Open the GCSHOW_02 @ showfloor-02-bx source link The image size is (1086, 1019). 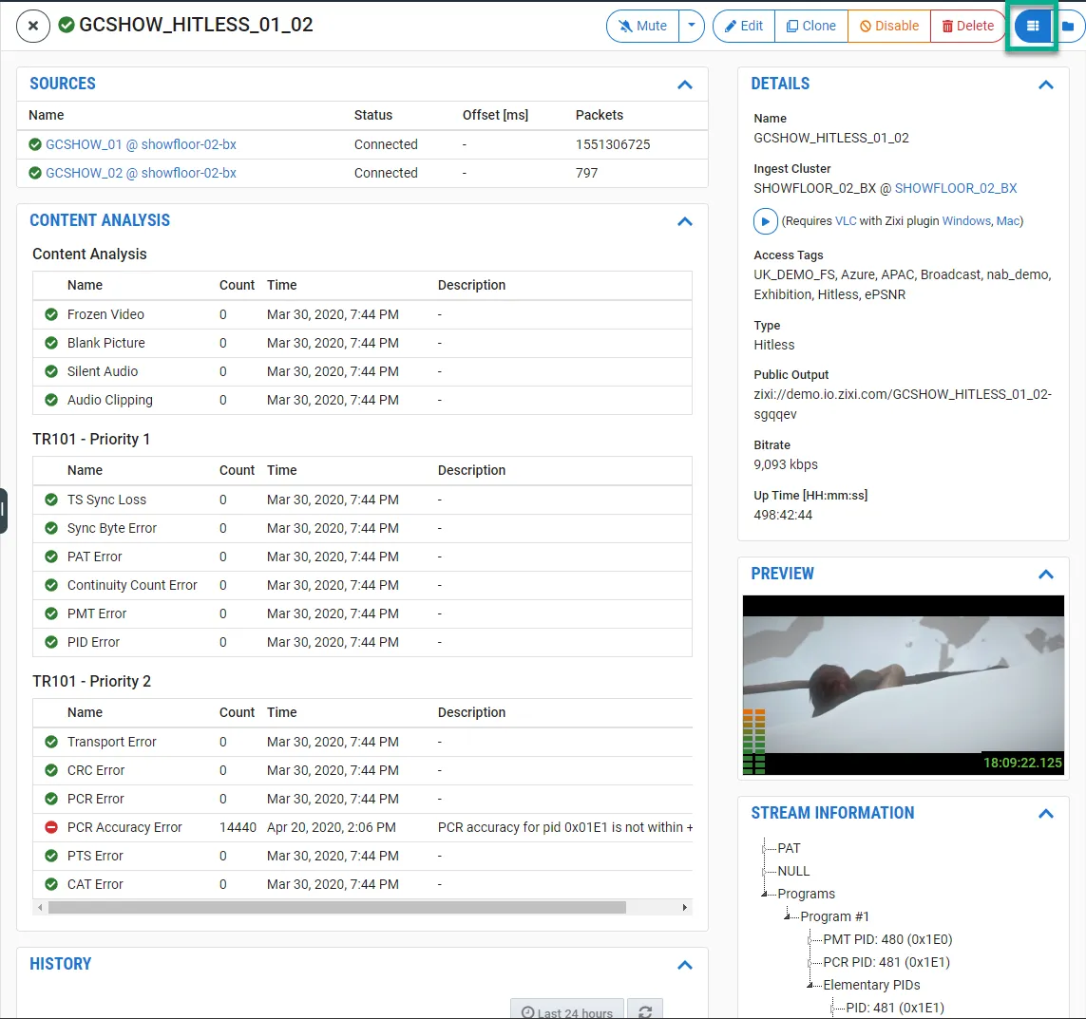click(x=141, y=173)
